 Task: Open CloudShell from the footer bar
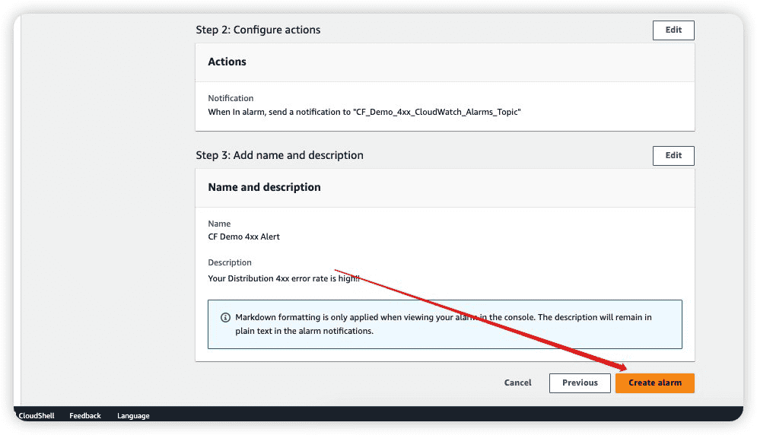click(37, 416)
